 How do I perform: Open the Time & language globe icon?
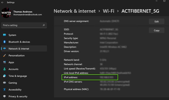(x=5, y=76)
